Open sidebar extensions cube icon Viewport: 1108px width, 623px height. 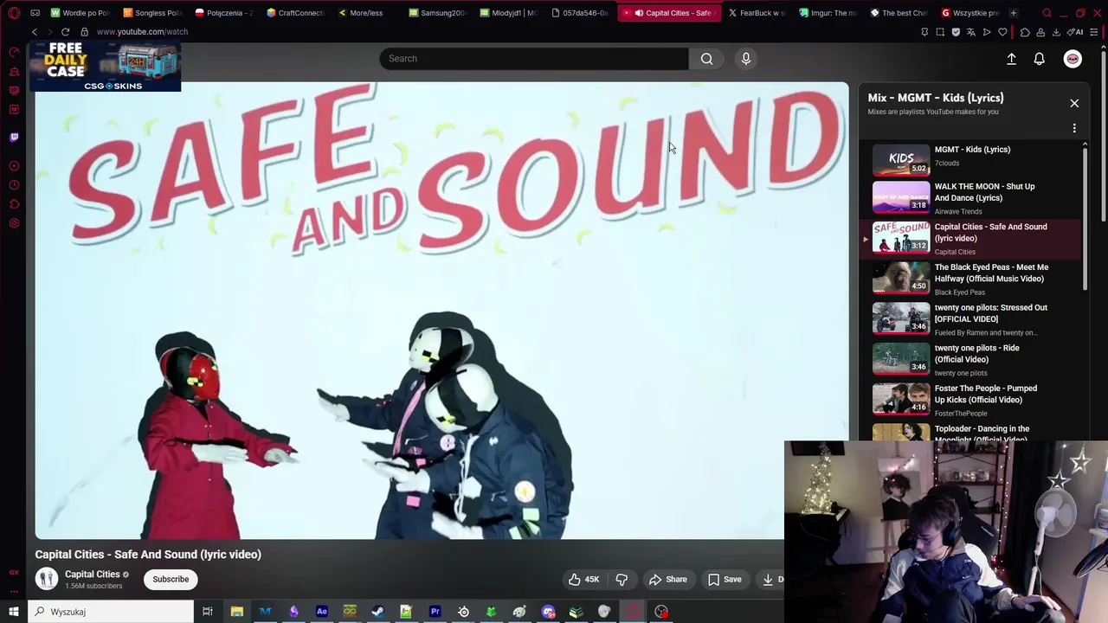click(14, 204)
